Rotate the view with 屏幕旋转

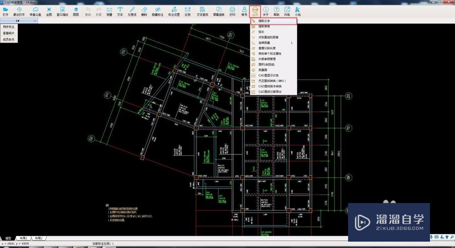coord(219,12)
